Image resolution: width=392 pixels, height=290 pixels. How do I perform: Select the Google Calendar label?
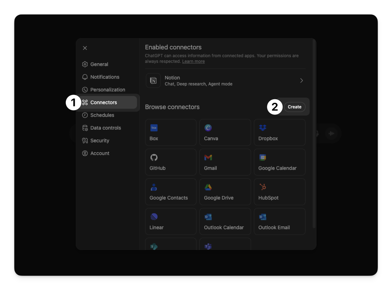(x=277, y=168)
